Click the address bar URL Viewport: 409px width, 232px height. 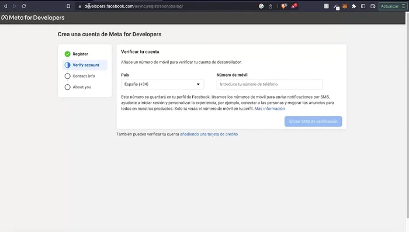point(134,6)
